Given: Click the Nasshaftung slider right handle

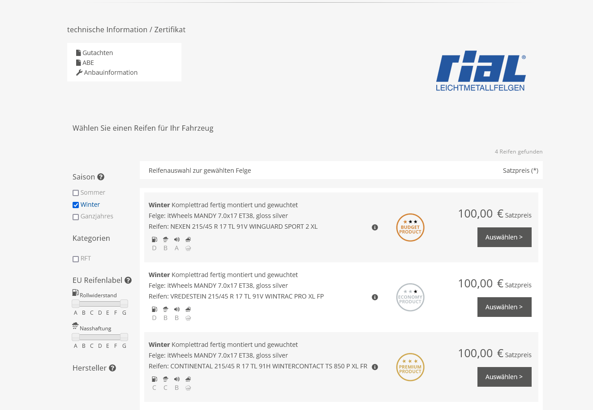Looking at the screenshot, I should [124, 337].
